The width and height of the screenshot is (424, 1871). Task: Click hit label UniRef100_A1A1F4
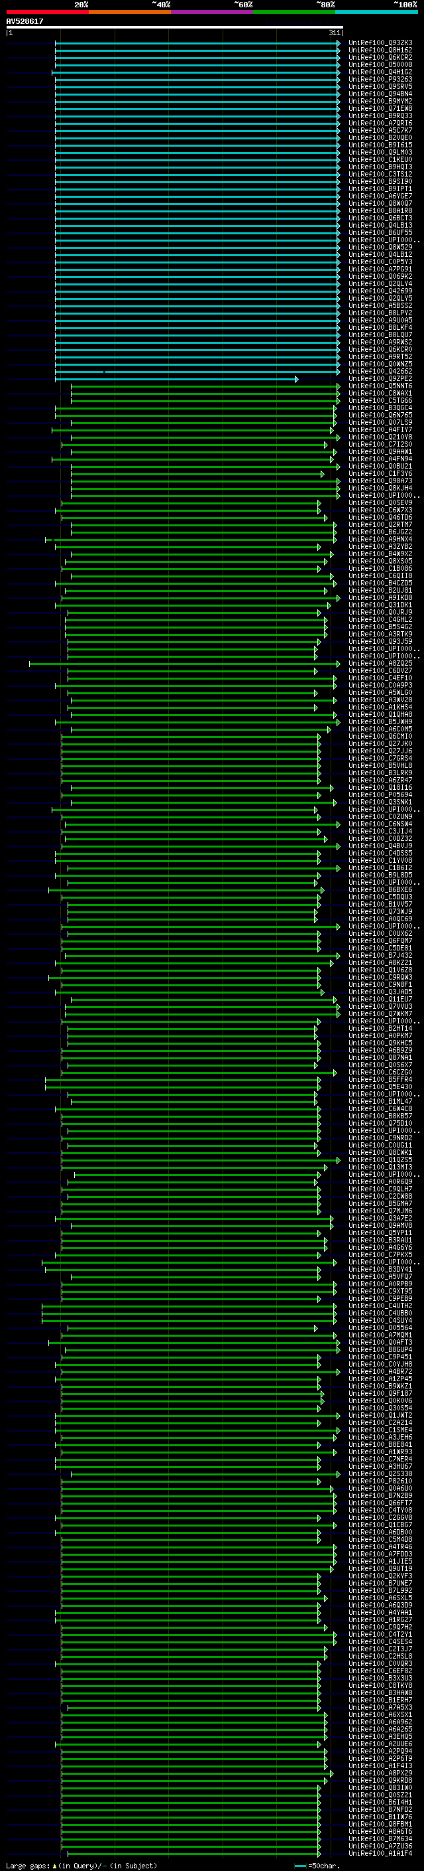pyautogui.click(x=380, y=1853)
